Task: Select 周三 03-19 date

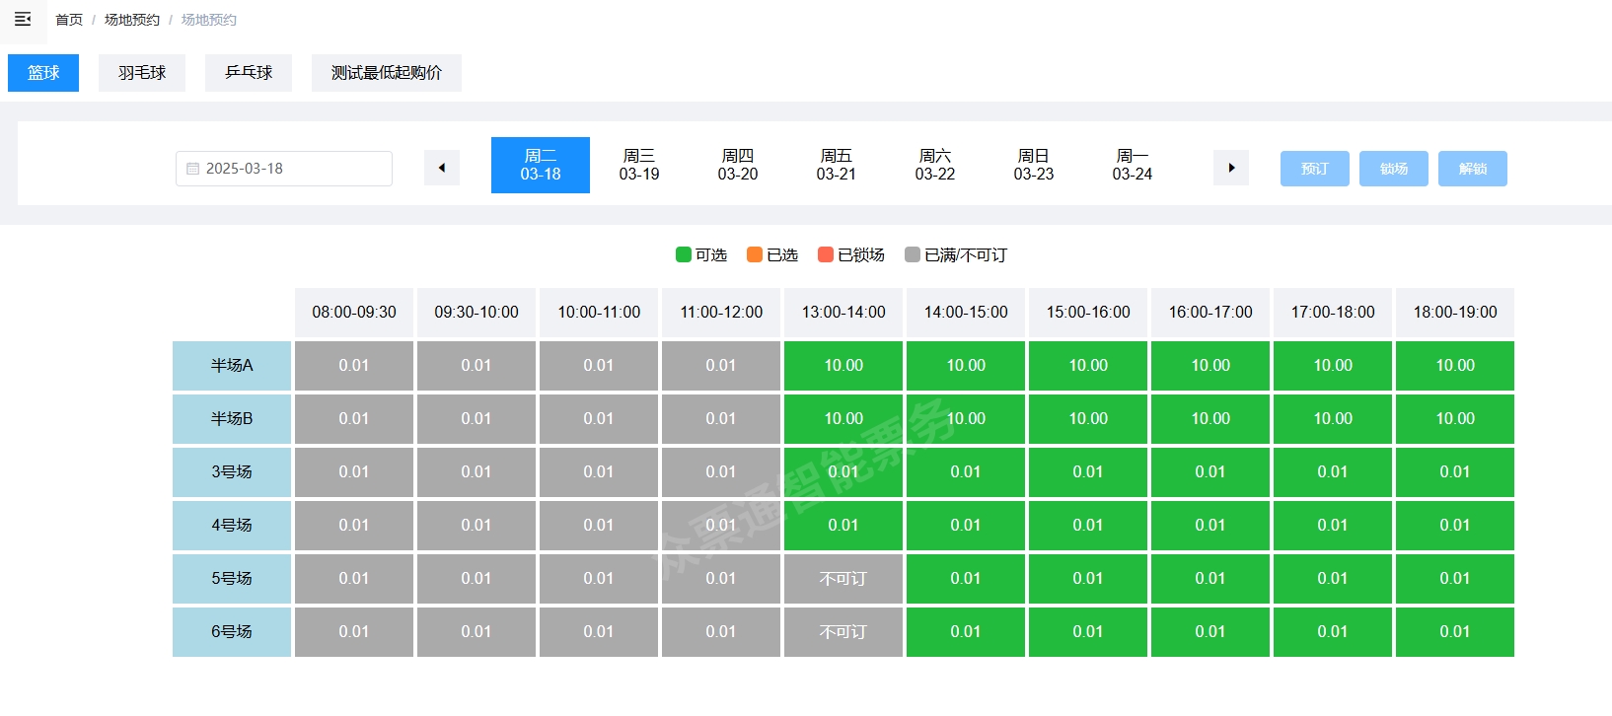Action: click(639, 165)
